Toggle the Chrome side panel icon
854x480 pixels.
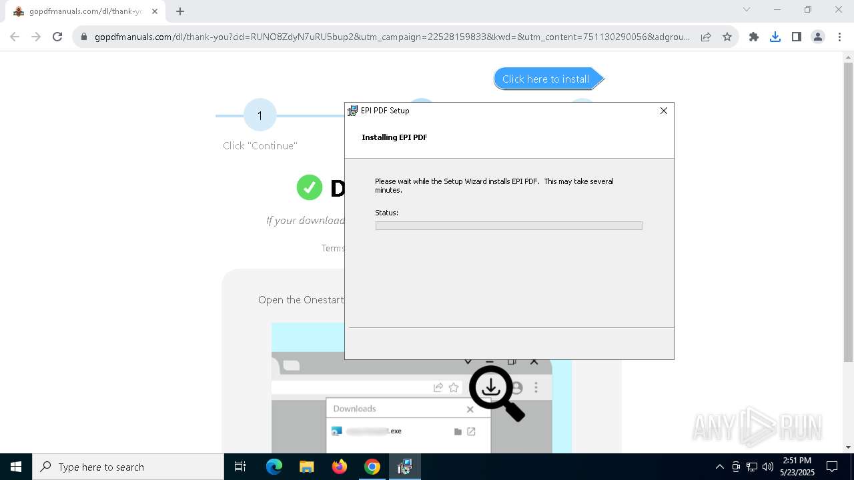pyautogui.click(x=797, y=37)
